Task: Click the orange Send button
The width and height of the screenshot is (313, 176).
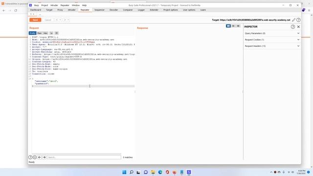Action: 35,20
